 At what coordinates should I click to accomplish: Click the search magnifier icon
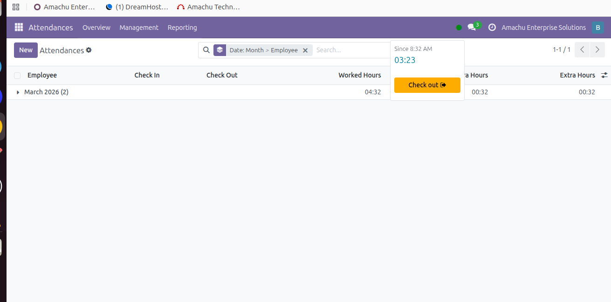[x=206, y=50]
